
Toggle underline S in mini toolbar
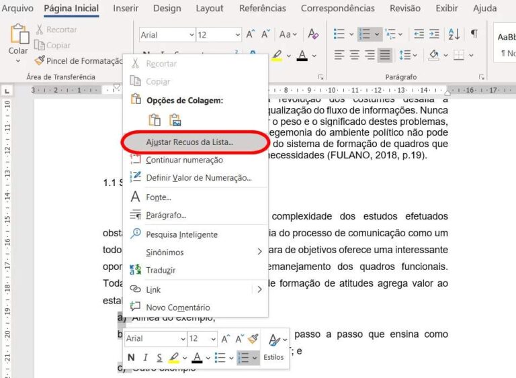[159, 357]
